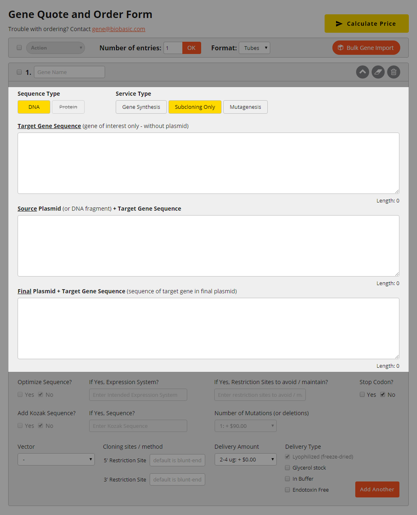This screenshot has width=417, height=515.
Task: Collapse entry 1 with the chevron-up icon
Action: coord(362,72)
